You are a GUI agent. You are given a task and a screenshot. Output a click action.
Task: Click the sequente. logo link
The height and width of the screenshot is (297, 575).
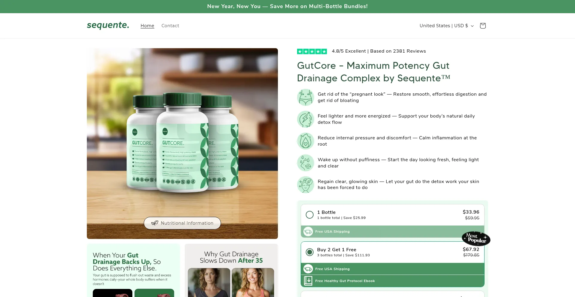[108, 25]
